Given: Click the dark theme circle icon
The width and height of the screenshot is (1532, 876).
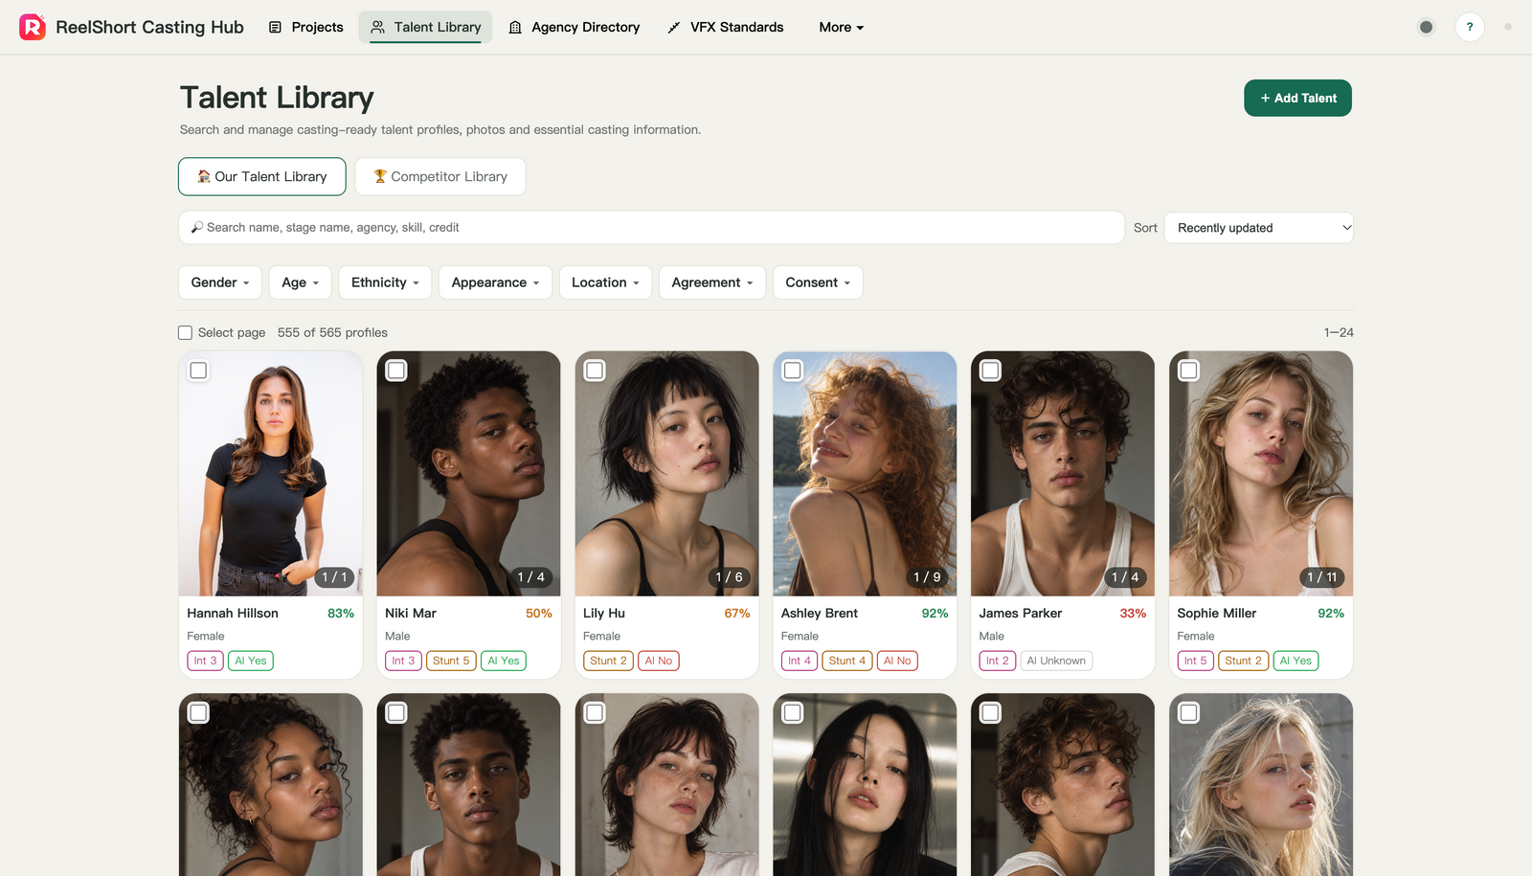Looking at the screenshot, I should (x=1426, y=27).
